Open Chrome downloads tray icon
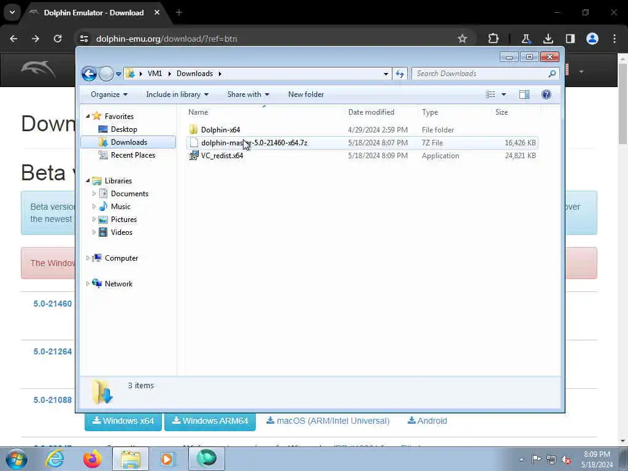Viewport: 628px width, 471px height. click(x=548, y=39)
